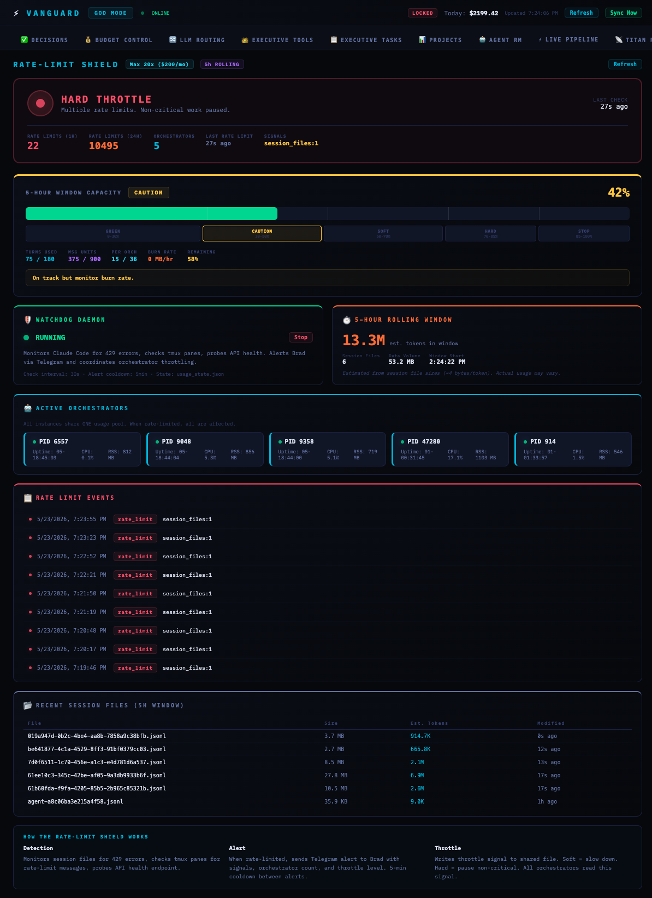
Task: Click the 5-hour window capacity progress bar
Action: (328, 214)
